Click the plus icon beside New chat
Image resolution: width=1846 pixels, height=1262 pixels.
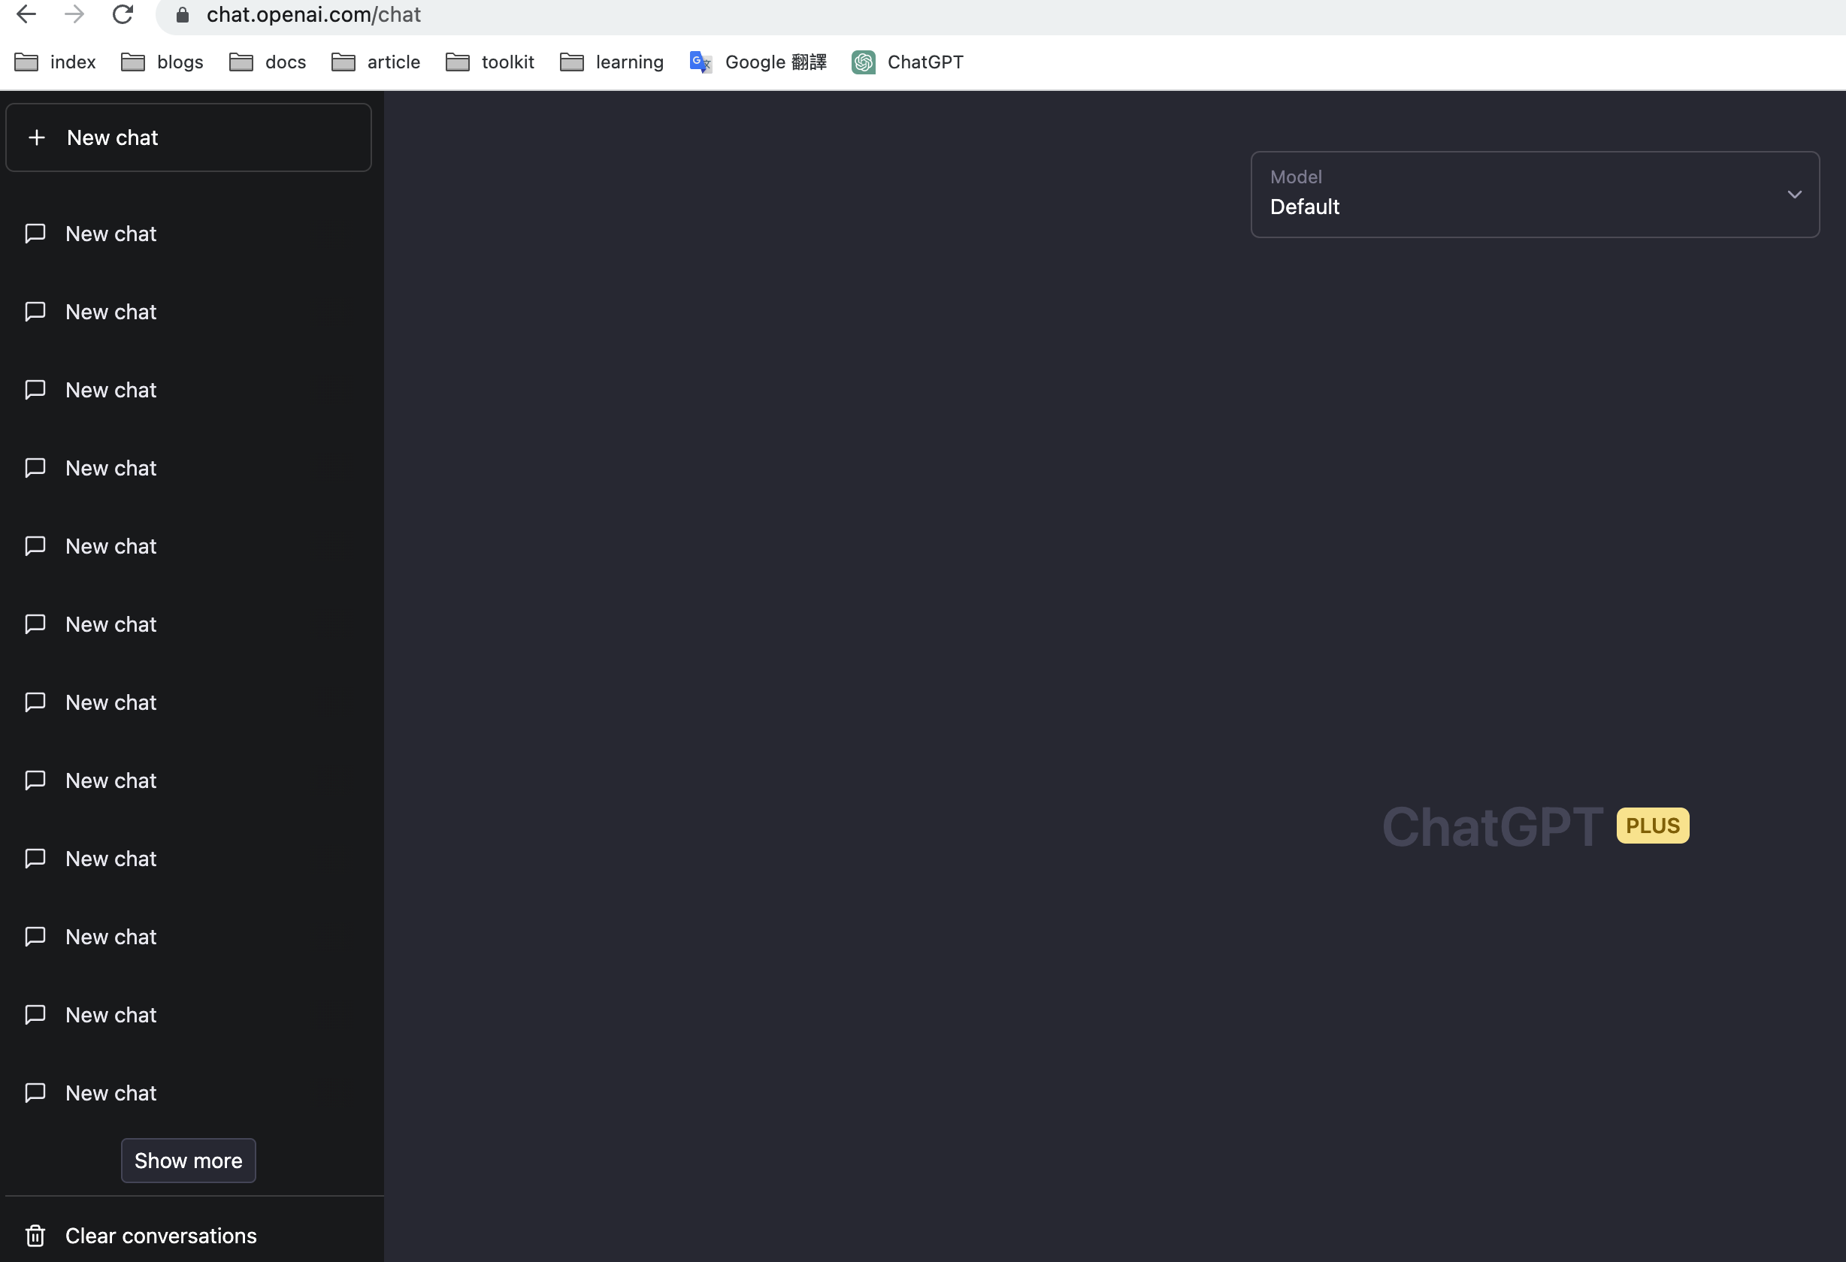[x=38, y=137]
